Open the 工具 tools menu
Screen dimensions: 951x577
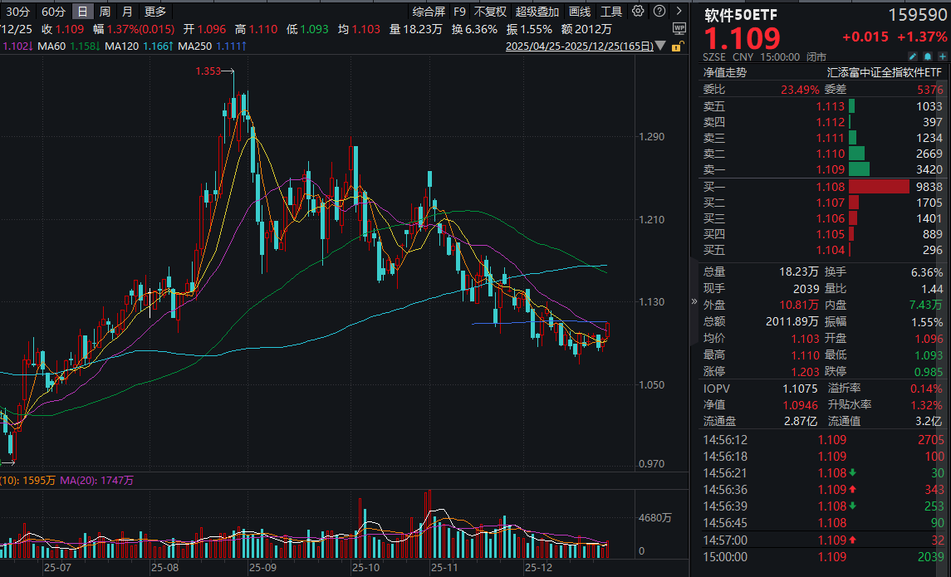[613, 12]
